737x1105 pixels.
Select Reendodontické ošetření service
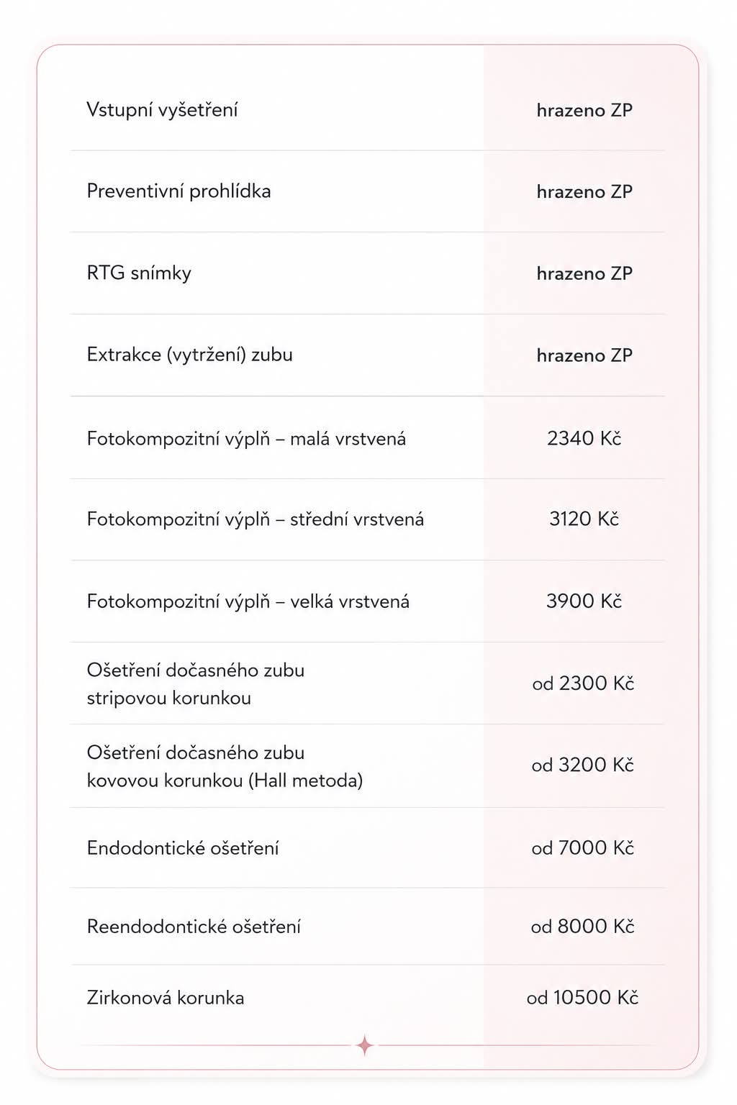(194, 927)
